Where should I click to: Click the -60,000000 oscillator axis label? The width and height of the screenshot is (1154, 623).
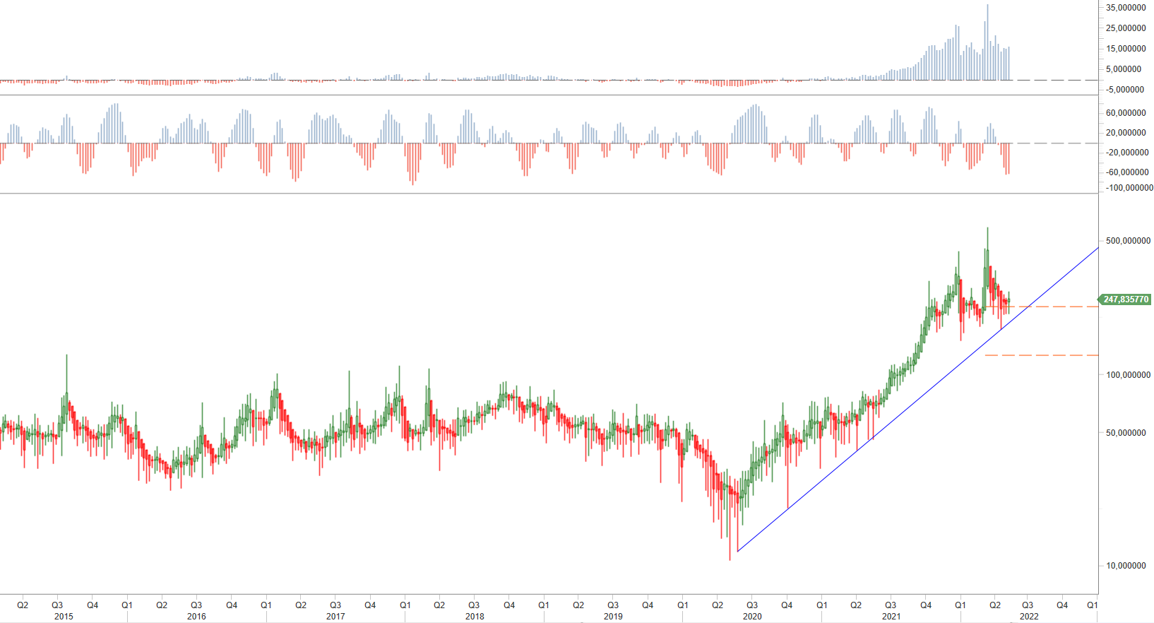point(1127,172)
